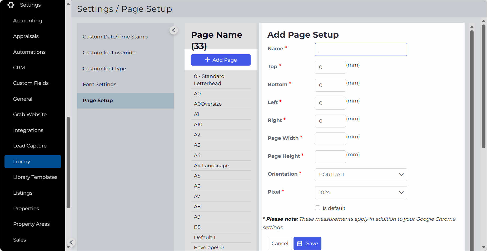
Task: Select the A5 page entry
Action: click(221, 176)
